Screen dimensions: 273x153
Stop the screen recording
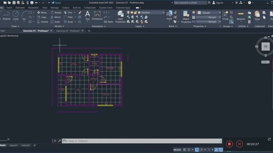(x=229, y=144)
